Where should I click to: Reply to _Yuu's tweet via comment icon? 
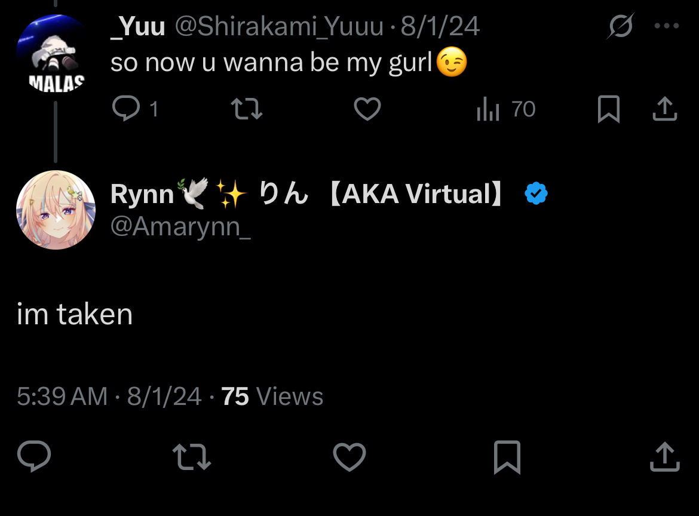click(126, 109)
